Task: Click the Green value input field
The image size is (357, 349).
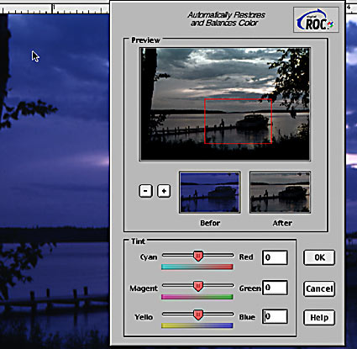Action: [x=275, y=288]
